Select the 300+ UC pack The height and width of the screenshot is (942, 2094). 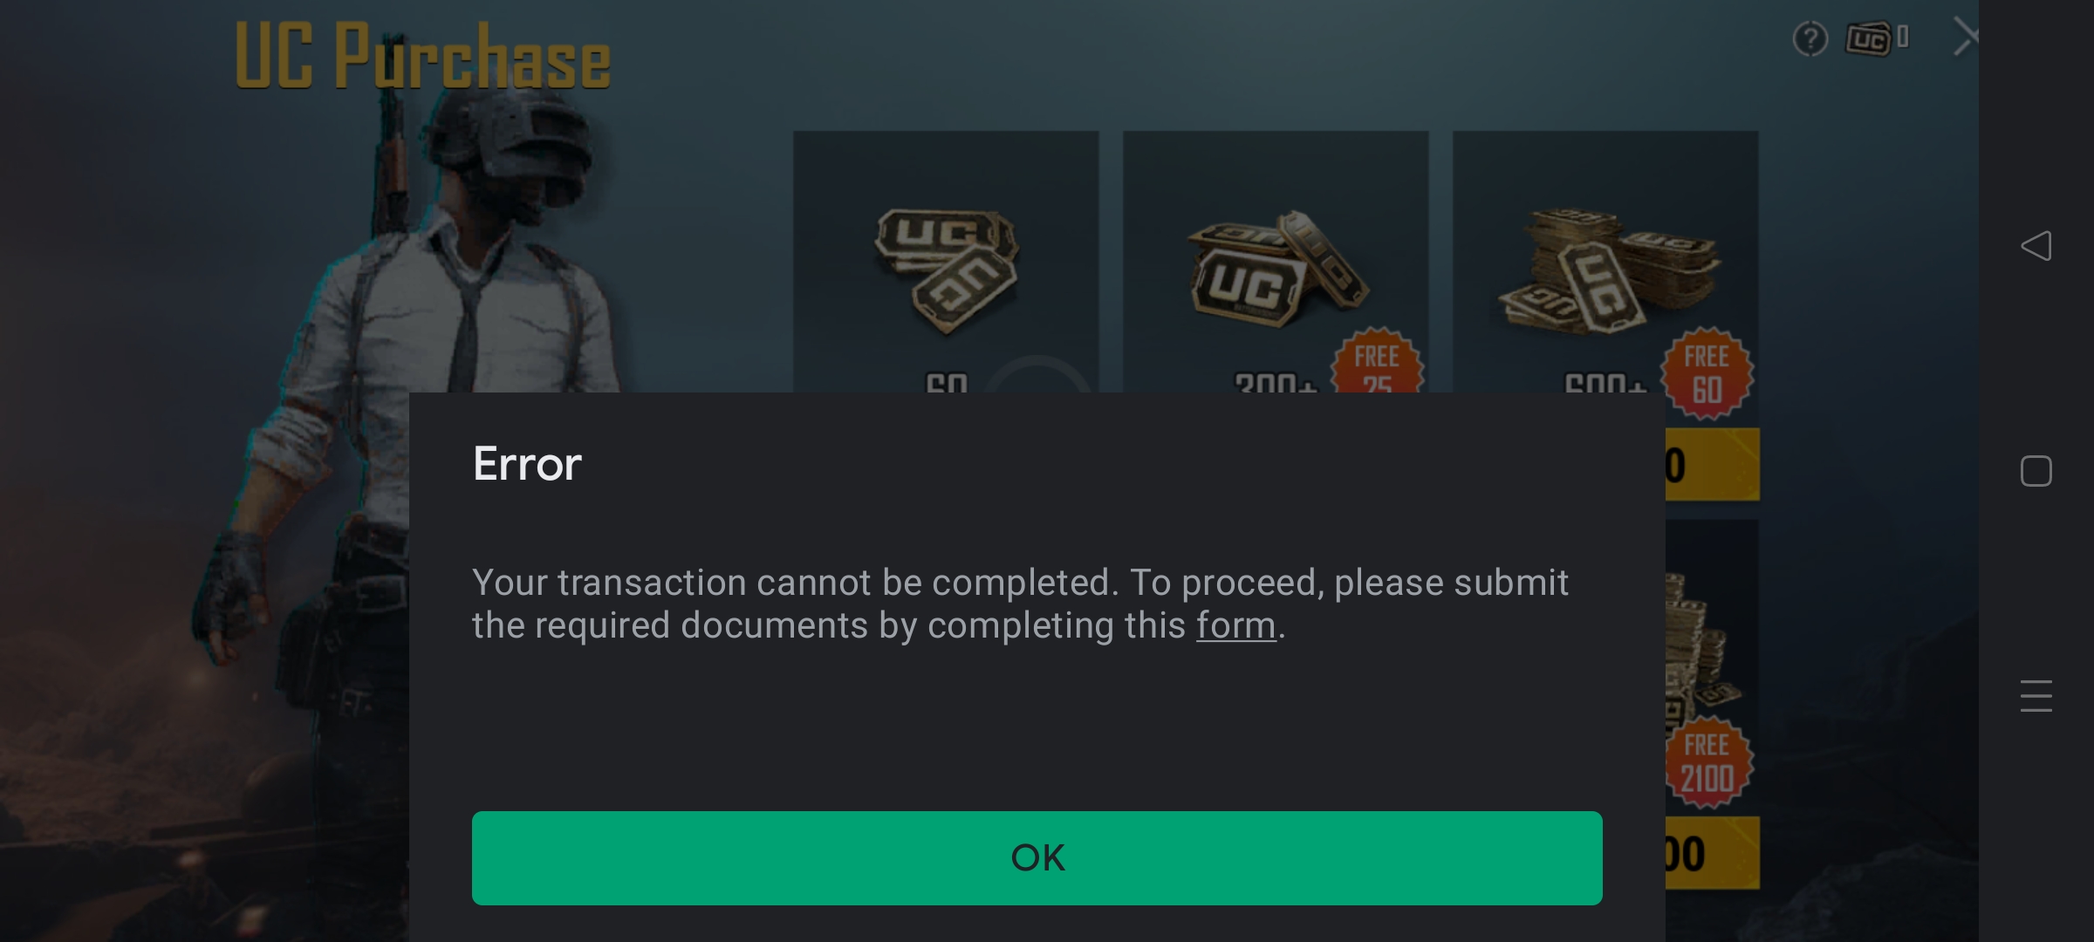click(x=1276, y=262)
